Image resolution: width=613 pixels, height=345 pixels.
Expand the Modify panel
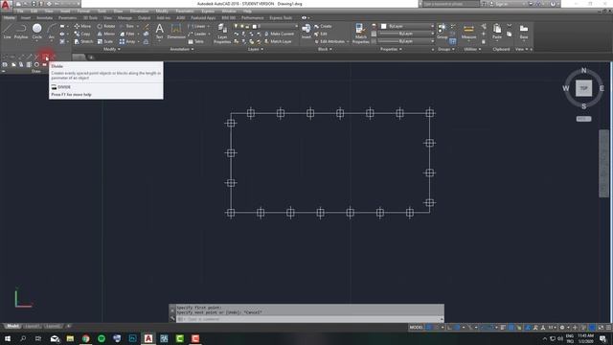pyautogui.click(x=111, y=49)
